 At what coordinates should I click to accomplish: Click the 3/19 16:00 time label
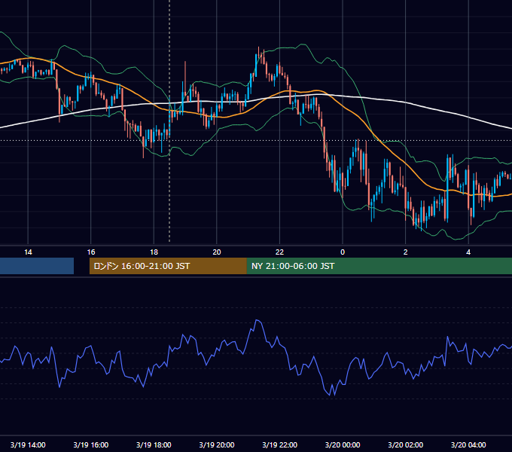(x=91, y=444)
